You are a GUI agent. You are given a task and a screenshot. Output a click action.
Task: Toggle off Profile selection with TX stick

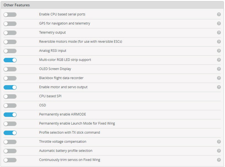(x=10, y=133)
